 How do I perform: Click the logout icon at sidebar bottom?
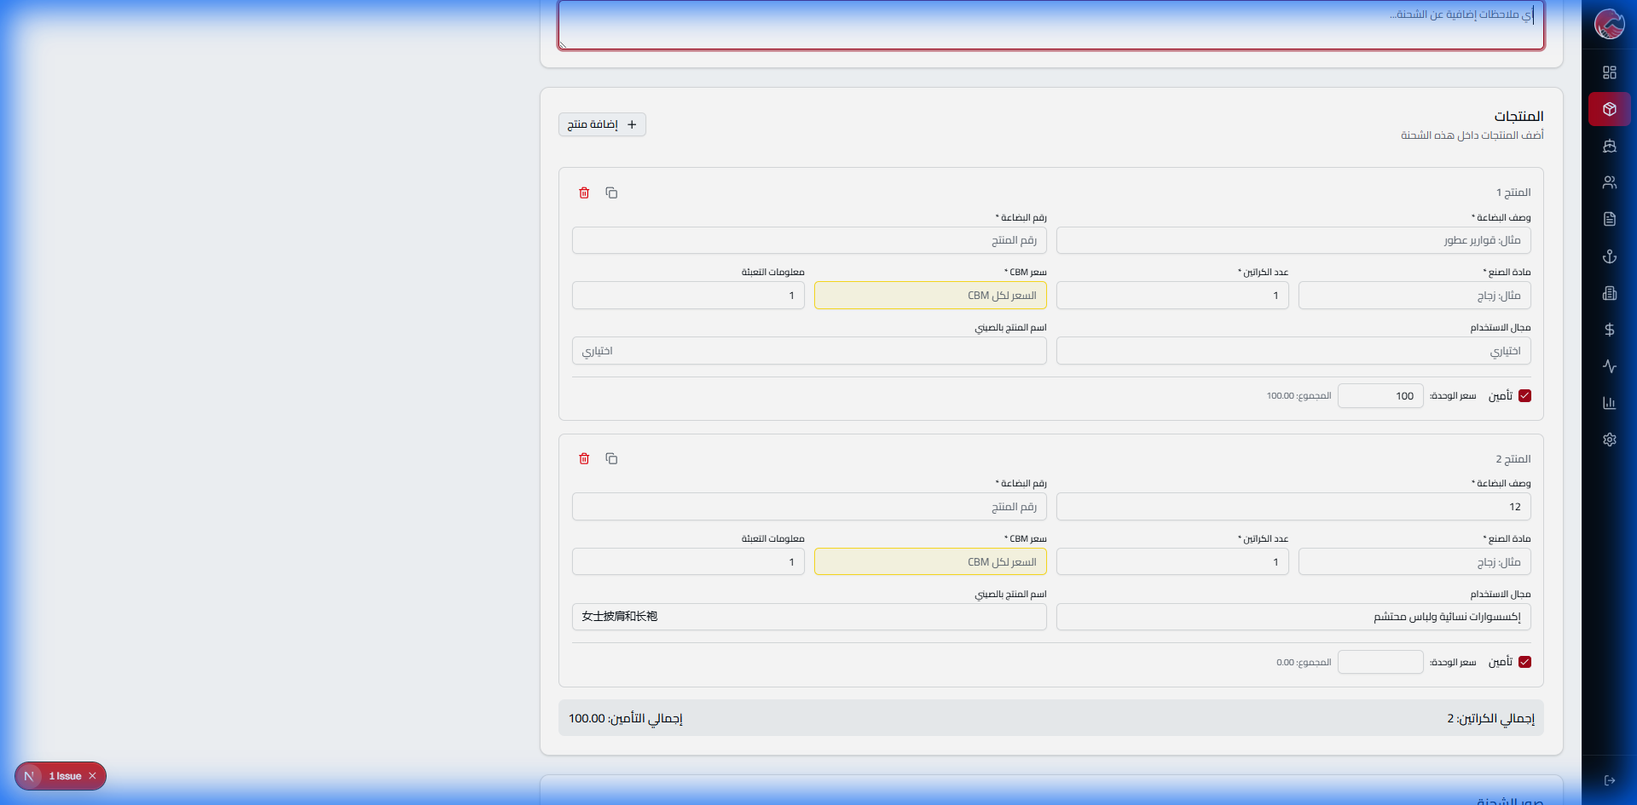(x=1609, y=780)
